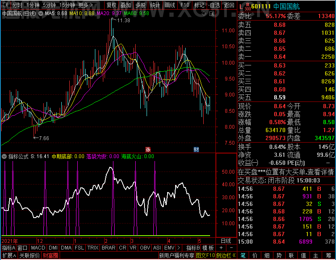
Task: Select the TRIX indicator tab
Action: pos(93,247)
